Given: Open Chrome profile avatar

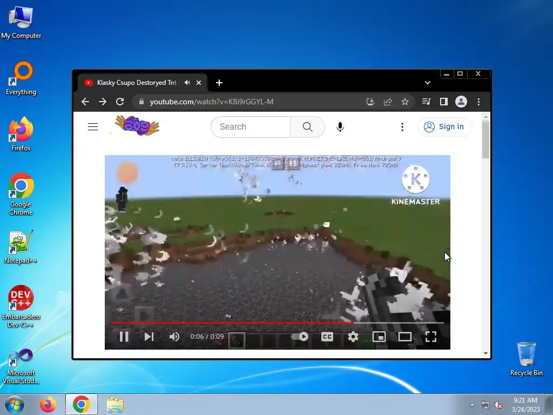Looking at the screenshot, I should 461,102.
